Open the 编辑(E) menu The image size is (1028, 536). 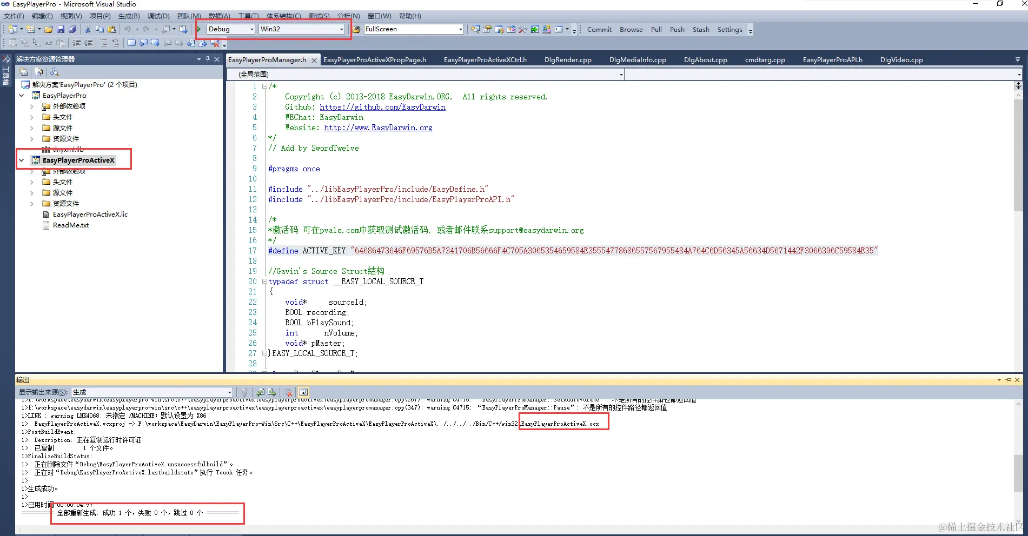pos(42,16)
